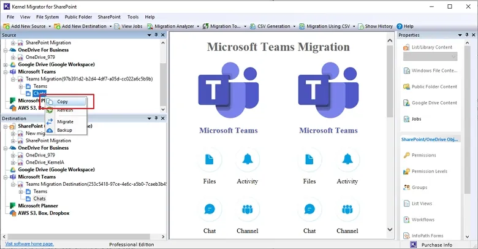Click the left Chat bubble icon
The image size is (478, 249).
coord(210,209)
